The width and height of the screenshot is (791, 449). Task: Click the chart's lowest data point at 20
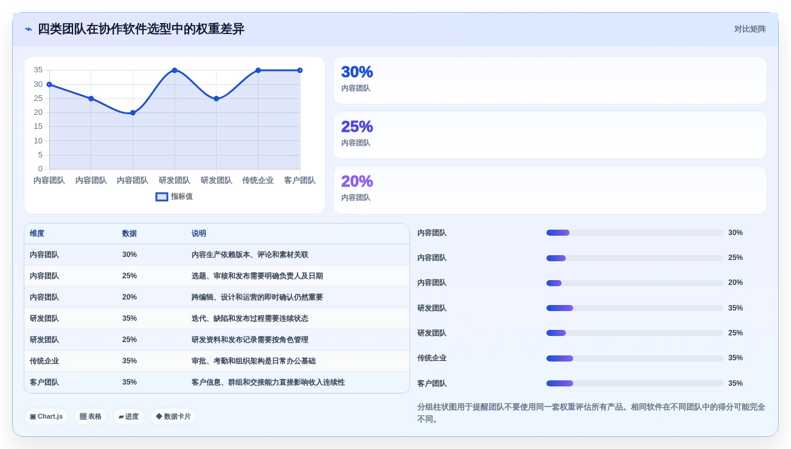coord(133,112)
